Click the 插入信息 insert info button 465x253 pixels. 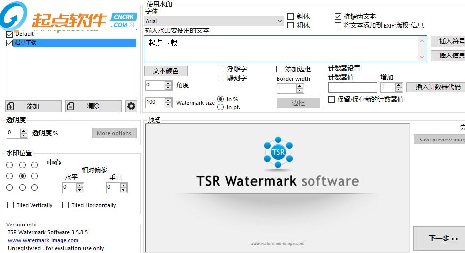click(x=448, y=56)
